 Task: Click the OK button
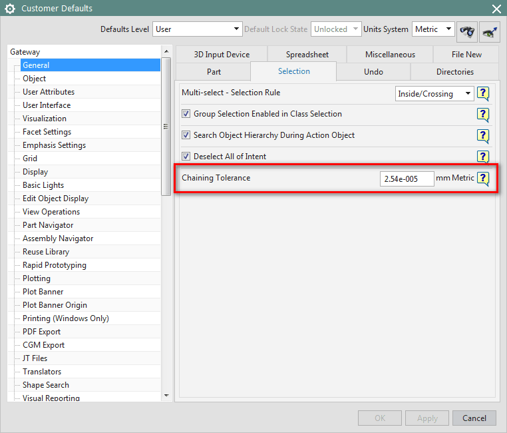(380, 418)
